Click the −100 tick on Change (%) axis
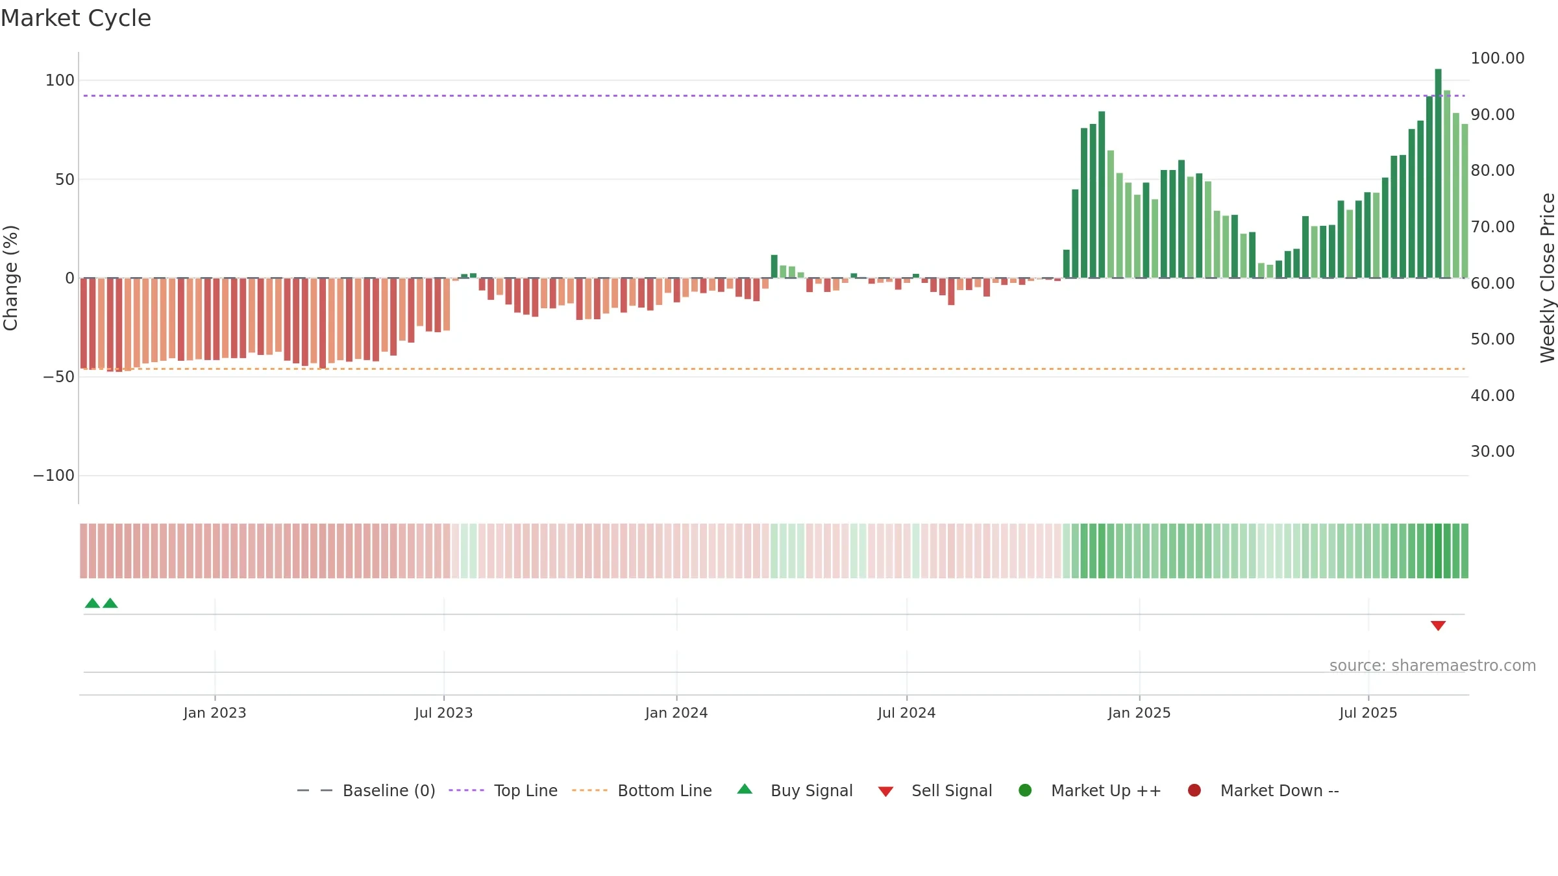This screenshot has height=876, width=1558. (54, 476)
